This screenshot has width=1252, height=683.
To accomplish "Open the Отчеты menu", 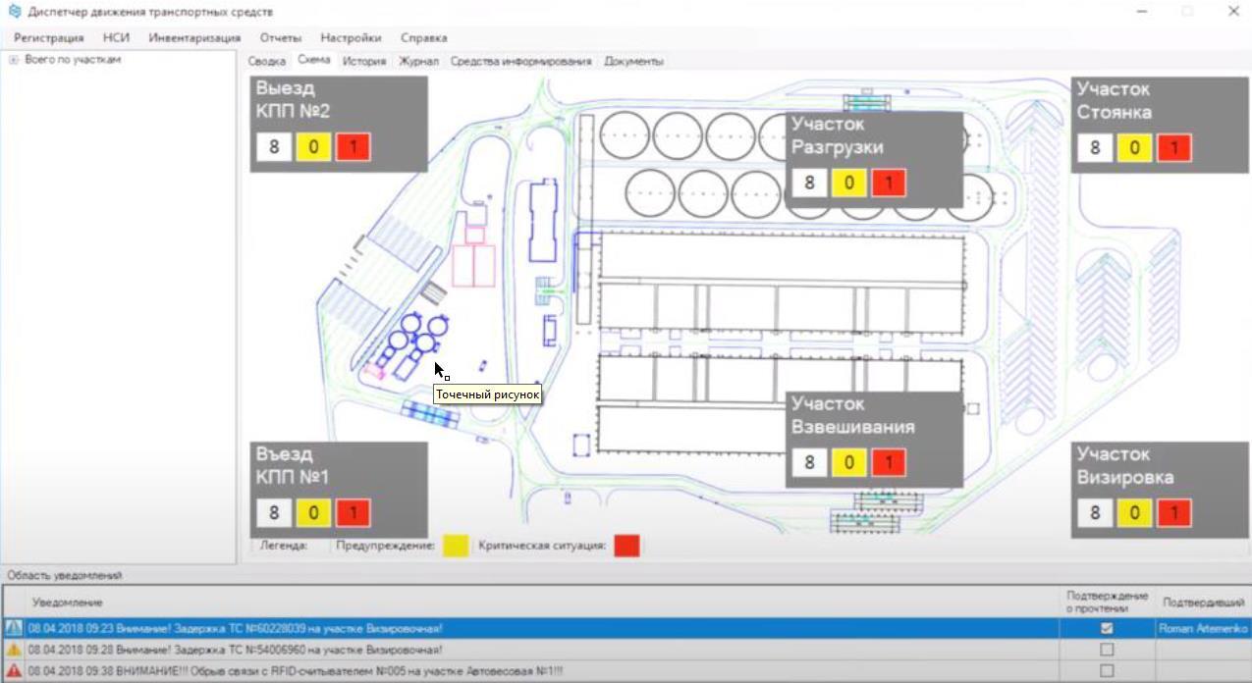I will tap(281, 37).
